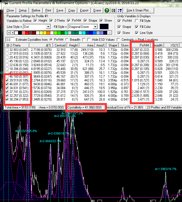Click the Skew column header
This screenshot has height=202, width=182.
(124, 45)
